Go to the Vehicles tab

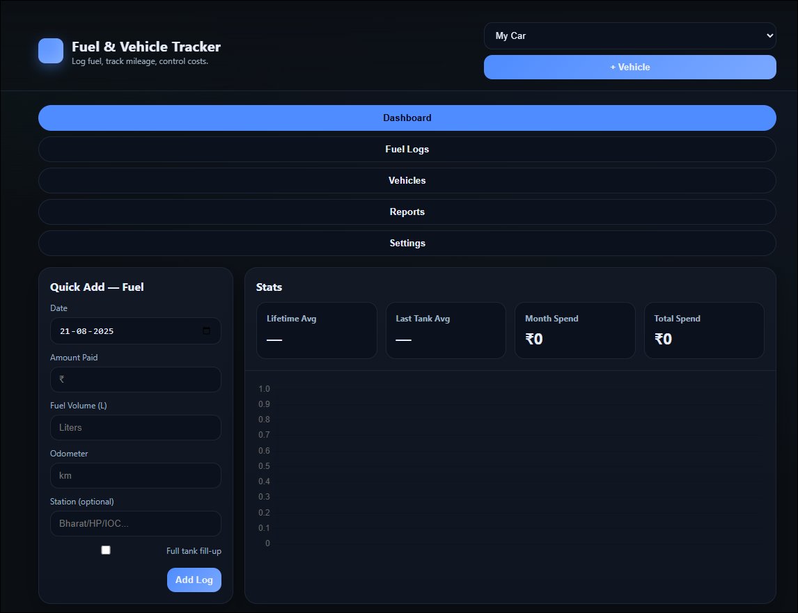407,181
